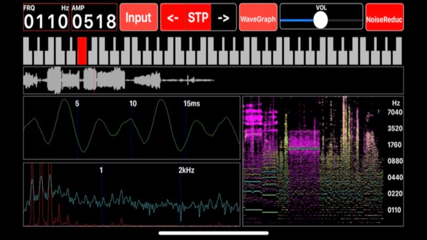Click the 0110 Hz label on spectrogram
427x240 pixels.
tap(395, 210)
